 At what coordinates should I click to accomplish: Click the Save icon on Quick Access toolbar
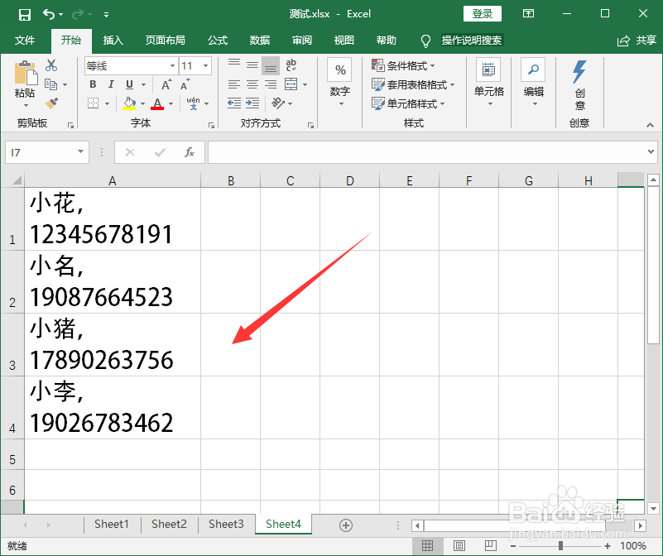pyautogui.click(x=25, y=14)
